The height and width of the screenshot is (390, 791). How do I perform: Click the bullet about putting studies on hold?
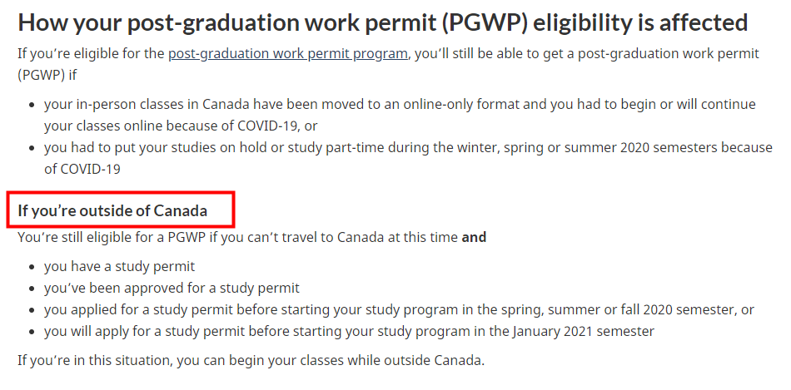[x=408, y=158]
